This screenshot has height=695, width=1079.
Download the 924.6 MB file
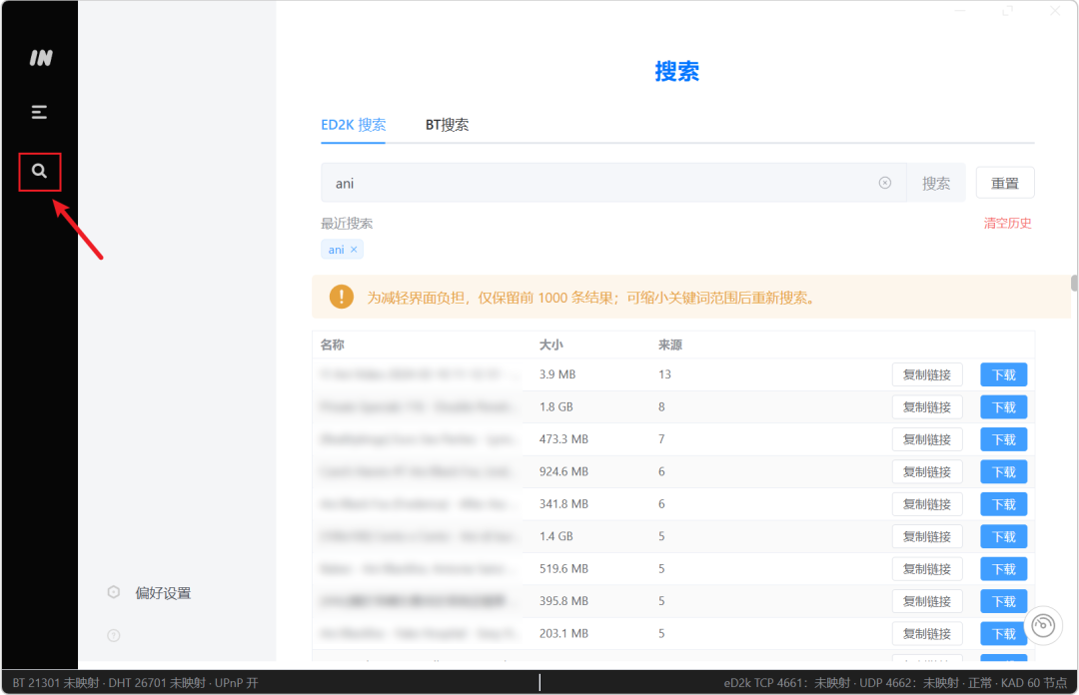click(1003, 472)
